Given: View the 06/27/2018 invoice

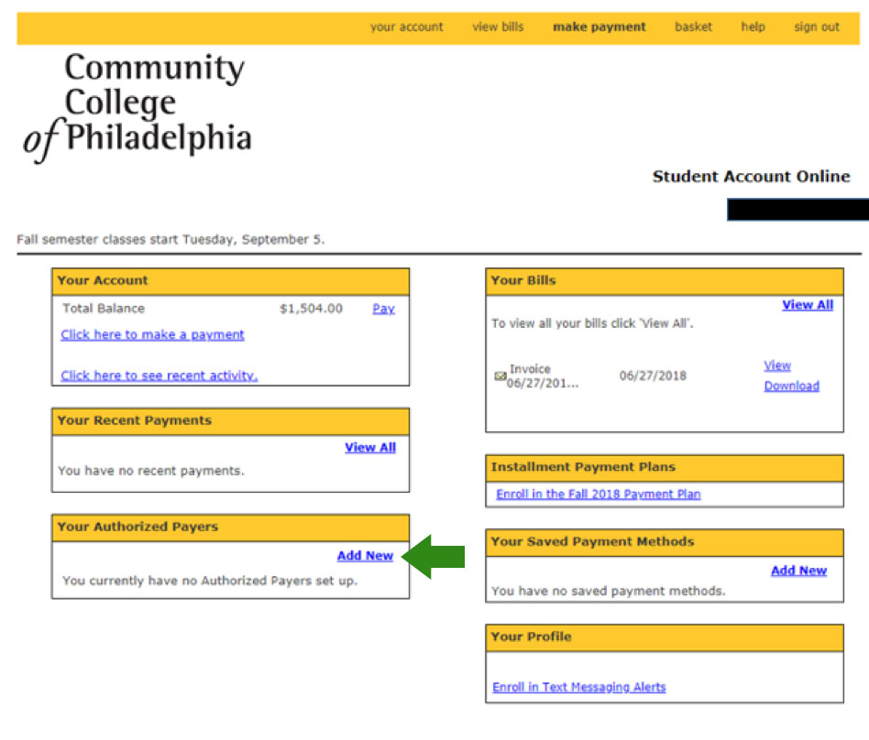Looking at the screenshot, I should point(777,365).
